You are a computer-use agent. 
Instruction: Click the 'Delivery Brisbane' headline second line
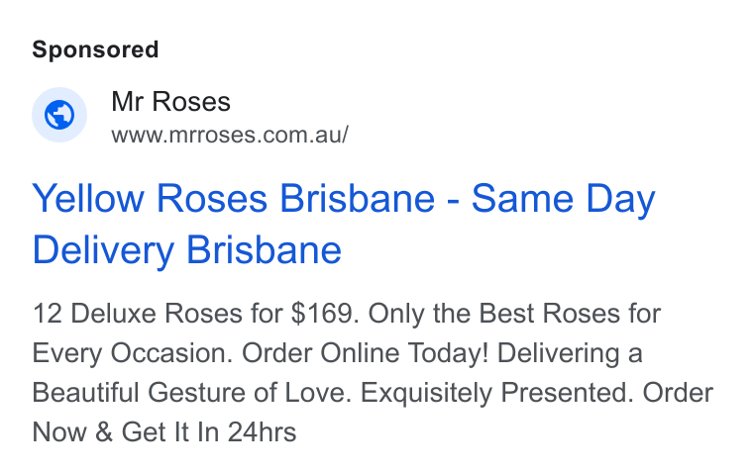pos(187,250)
